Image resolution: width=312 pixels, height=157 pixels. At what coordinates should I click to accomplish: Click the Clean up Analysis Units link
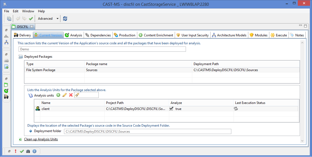(41, 139)
